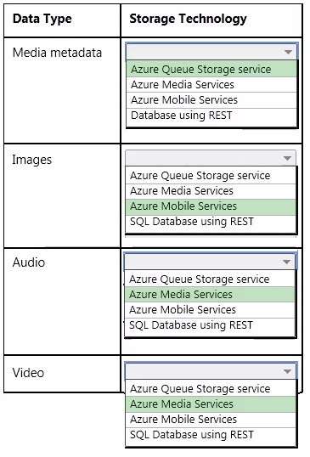Open the Images dropdown arrow
This screenshot has height=457, width=310.
coord(287,158)
